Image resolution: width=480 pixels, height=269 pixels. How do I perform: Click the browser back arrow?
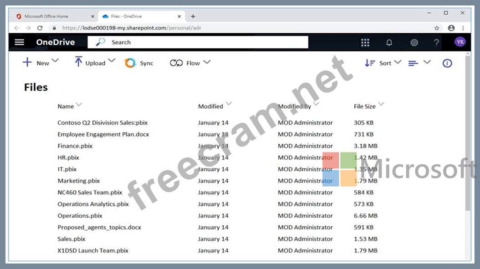(16, 28)
